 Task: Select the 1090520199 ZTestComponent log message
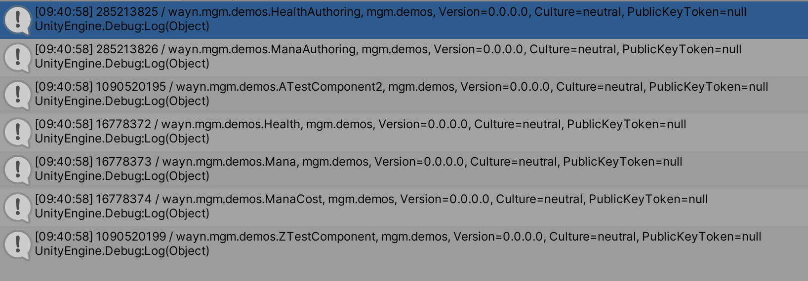click(x=398, y=237)
